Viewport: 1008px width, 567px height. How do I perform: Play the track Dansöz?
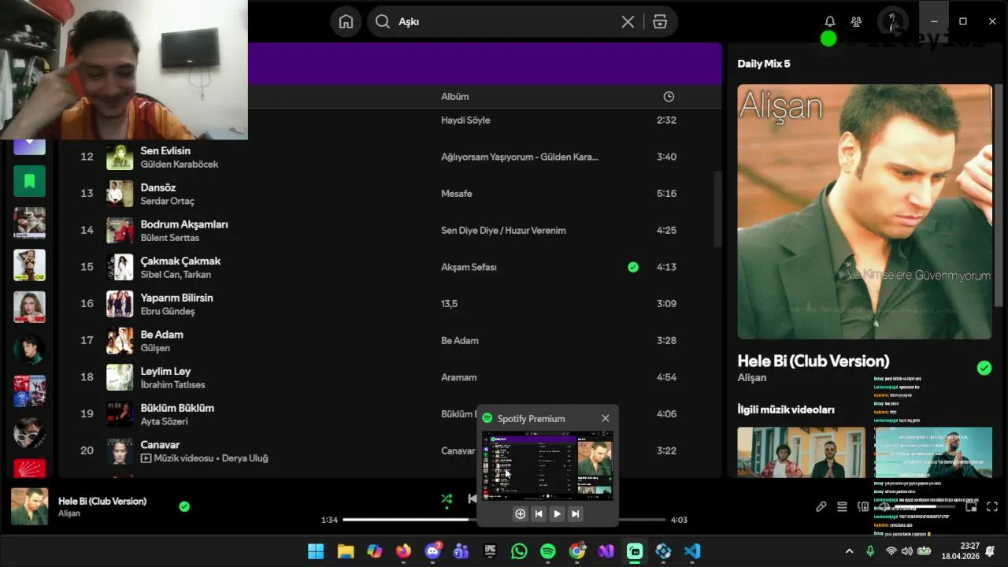[x=158, y=187]
